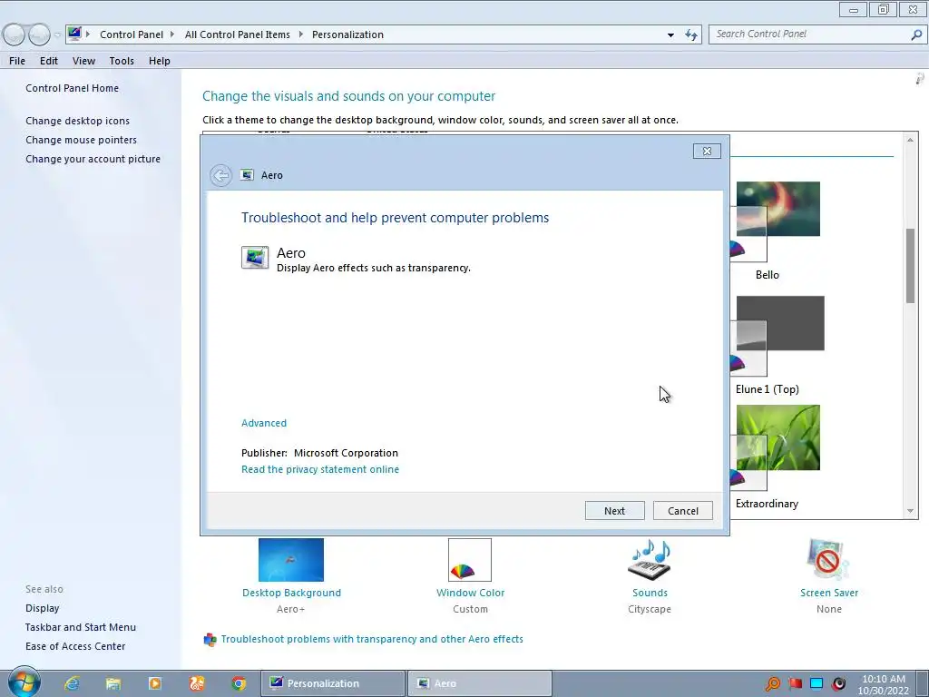Click the magnifier tray icon

tap(773, 684)
